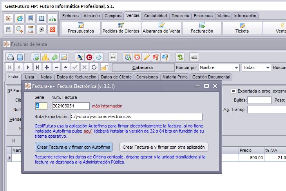The width and height of the screenshot is (286, 191).
Task: Add new record with plus button
Action: [x=47, y=67]
